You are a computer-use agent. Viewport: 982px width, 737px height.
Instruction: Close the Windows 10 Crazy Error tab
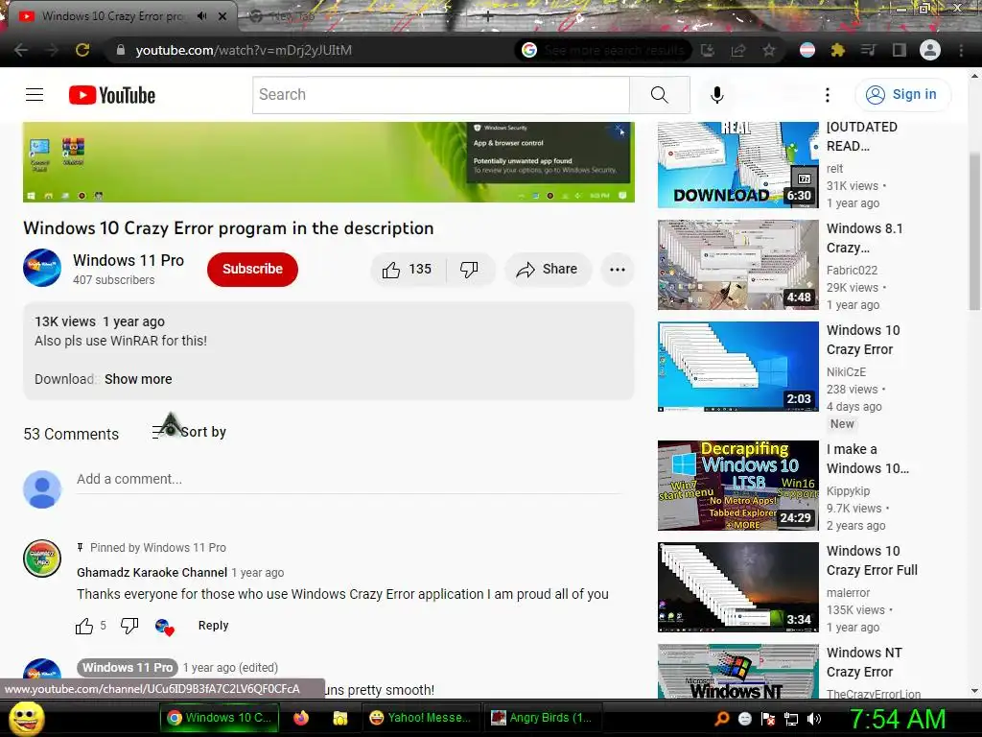click(x=222, y=16)
